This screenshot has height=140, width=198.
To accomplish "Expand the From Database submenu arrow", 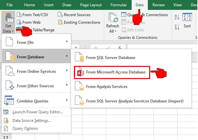I will [67, 56].
